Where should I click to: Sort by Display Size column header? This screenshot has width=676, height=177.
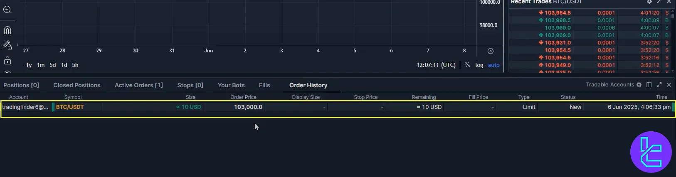[306, 97]
